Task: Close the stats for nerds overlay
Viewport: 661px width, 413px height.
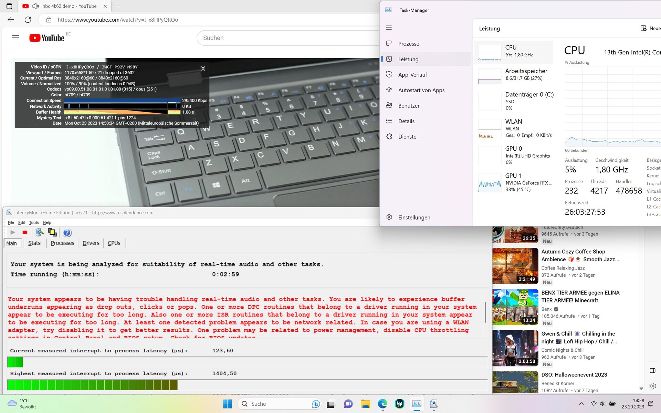Action: (x=203, y=68)
